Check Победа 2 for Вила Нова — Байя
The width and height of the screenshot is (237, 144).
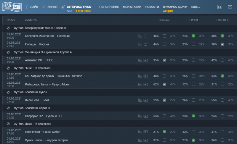click(x=222, y=100)
